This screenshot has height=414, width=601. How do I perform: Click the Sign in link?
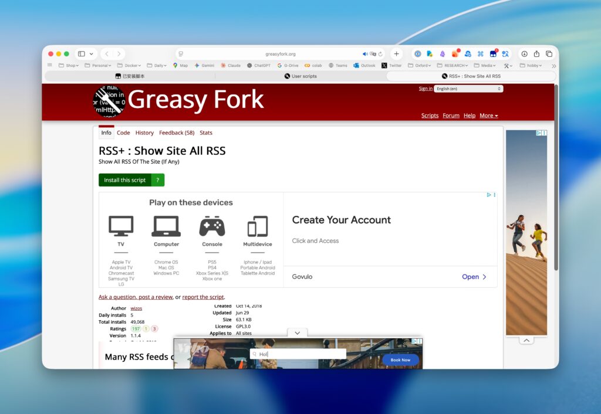[x=426, y=89]
